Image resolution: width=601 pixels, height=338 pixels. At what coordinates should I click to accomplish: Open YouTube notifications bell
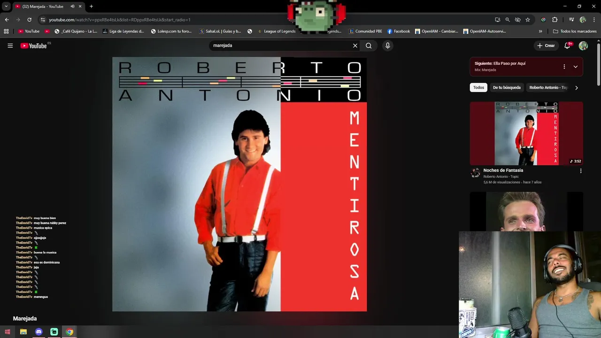tap(568, 46)
